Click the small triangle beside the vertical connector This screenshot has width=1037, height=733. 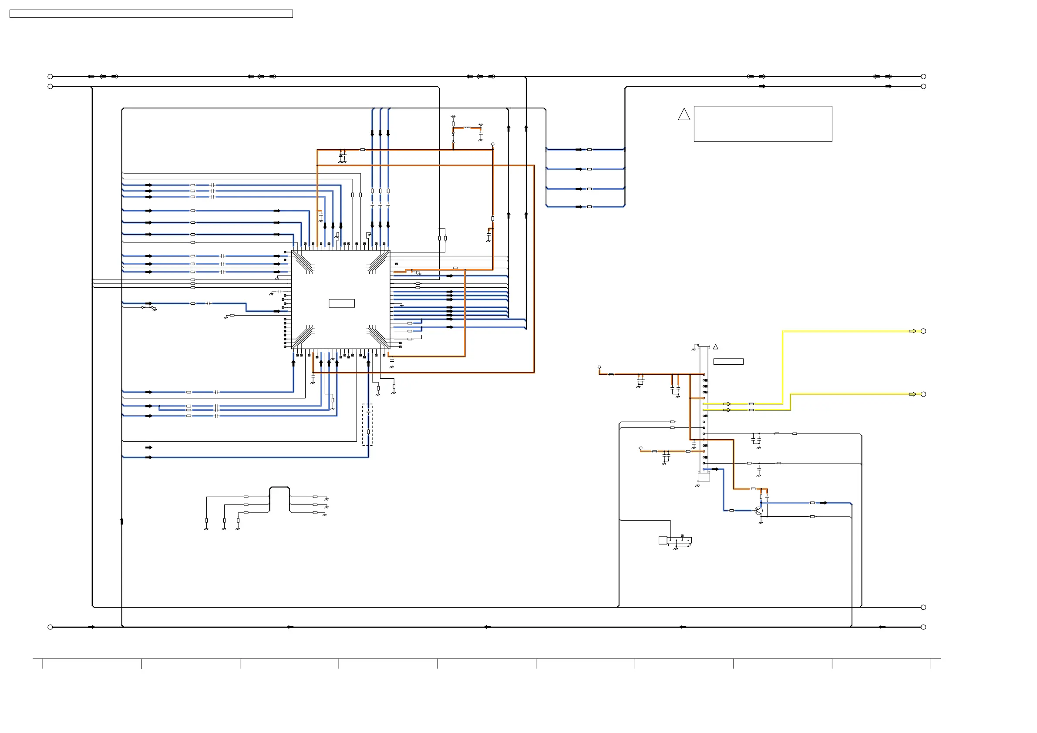(715, 347)
